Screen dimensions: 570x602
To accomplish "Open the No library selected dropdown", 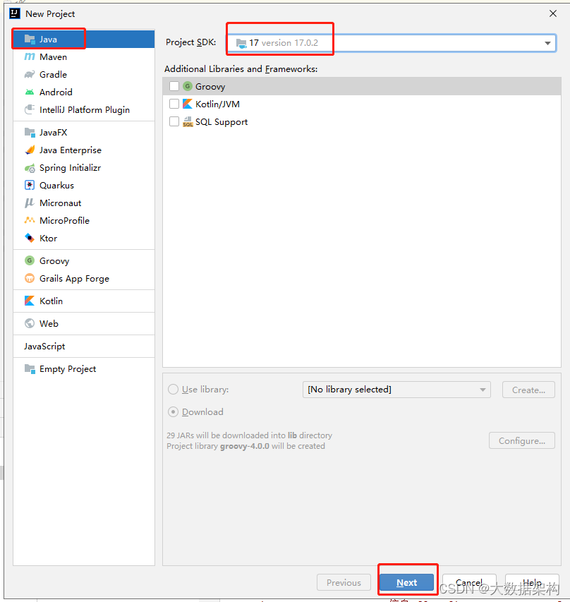I will (396, 390).
